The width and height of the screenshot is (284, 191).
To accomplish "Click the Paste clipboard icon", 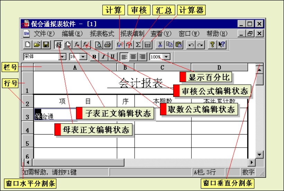I will pyautogui.click(x=178, y=45).
